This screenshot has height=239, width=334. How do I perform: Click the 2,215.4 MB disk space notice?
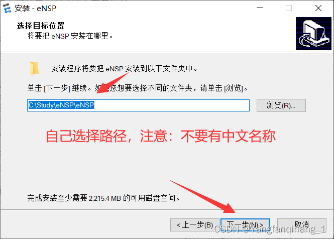pyautogui.click(x=103, y=198)
